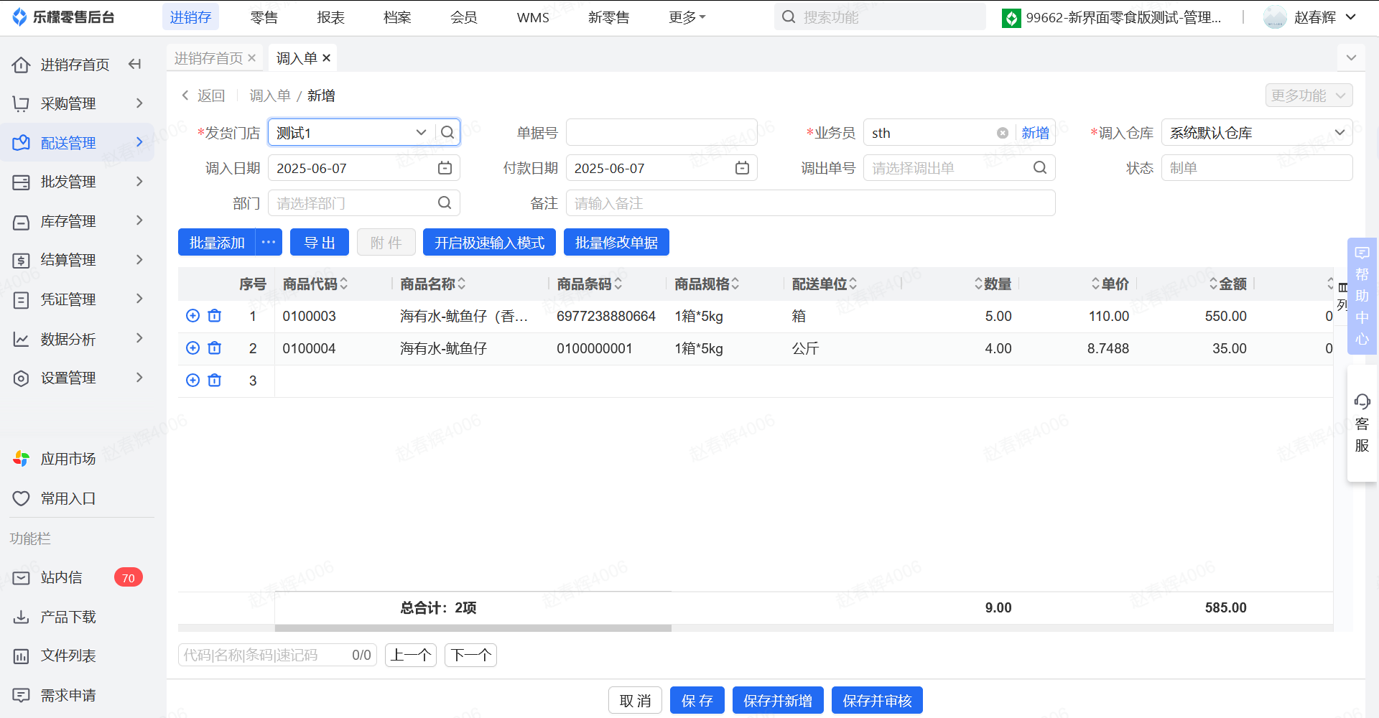Open 客服 customer service
The width and height of the screenshot is (1379, 718).
[x=1362, y=424]
